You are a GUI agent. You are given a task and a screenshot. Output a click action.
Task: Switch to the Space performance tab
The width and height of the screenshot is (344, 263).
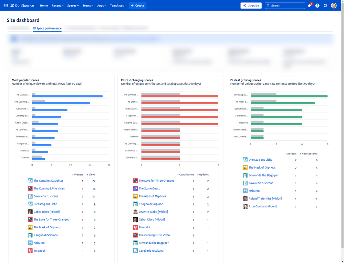(x=47, y=28)
